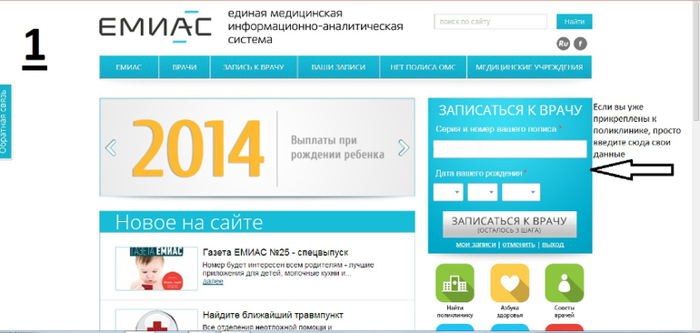Open the ЗАПИСЬ К ВРАЧУ menu item

pyautogui.click(x=254, y=67)
